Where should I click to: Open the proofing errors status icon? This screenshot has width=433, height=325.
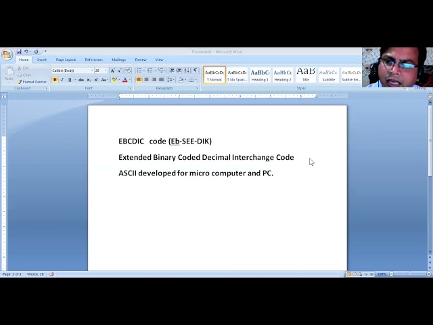pyautogui.click(x=51, y=274)
